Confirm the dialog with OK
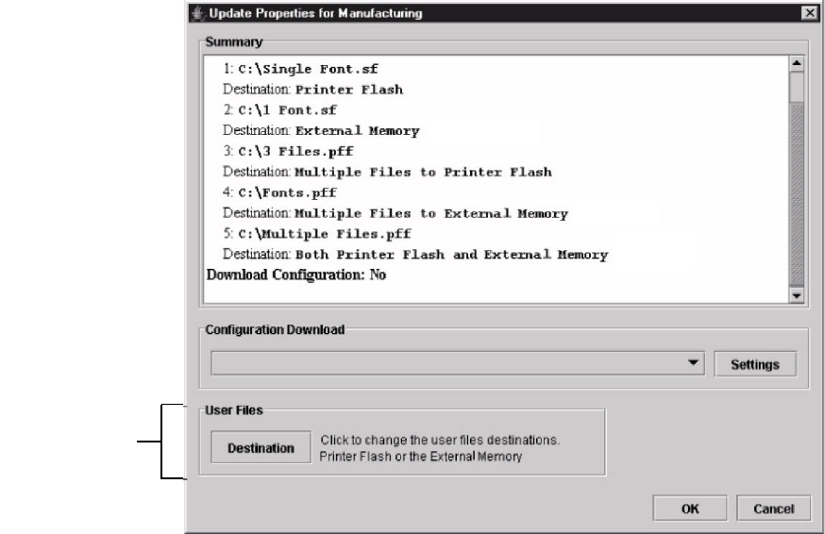The image size is (825, 534). [690, 509]
